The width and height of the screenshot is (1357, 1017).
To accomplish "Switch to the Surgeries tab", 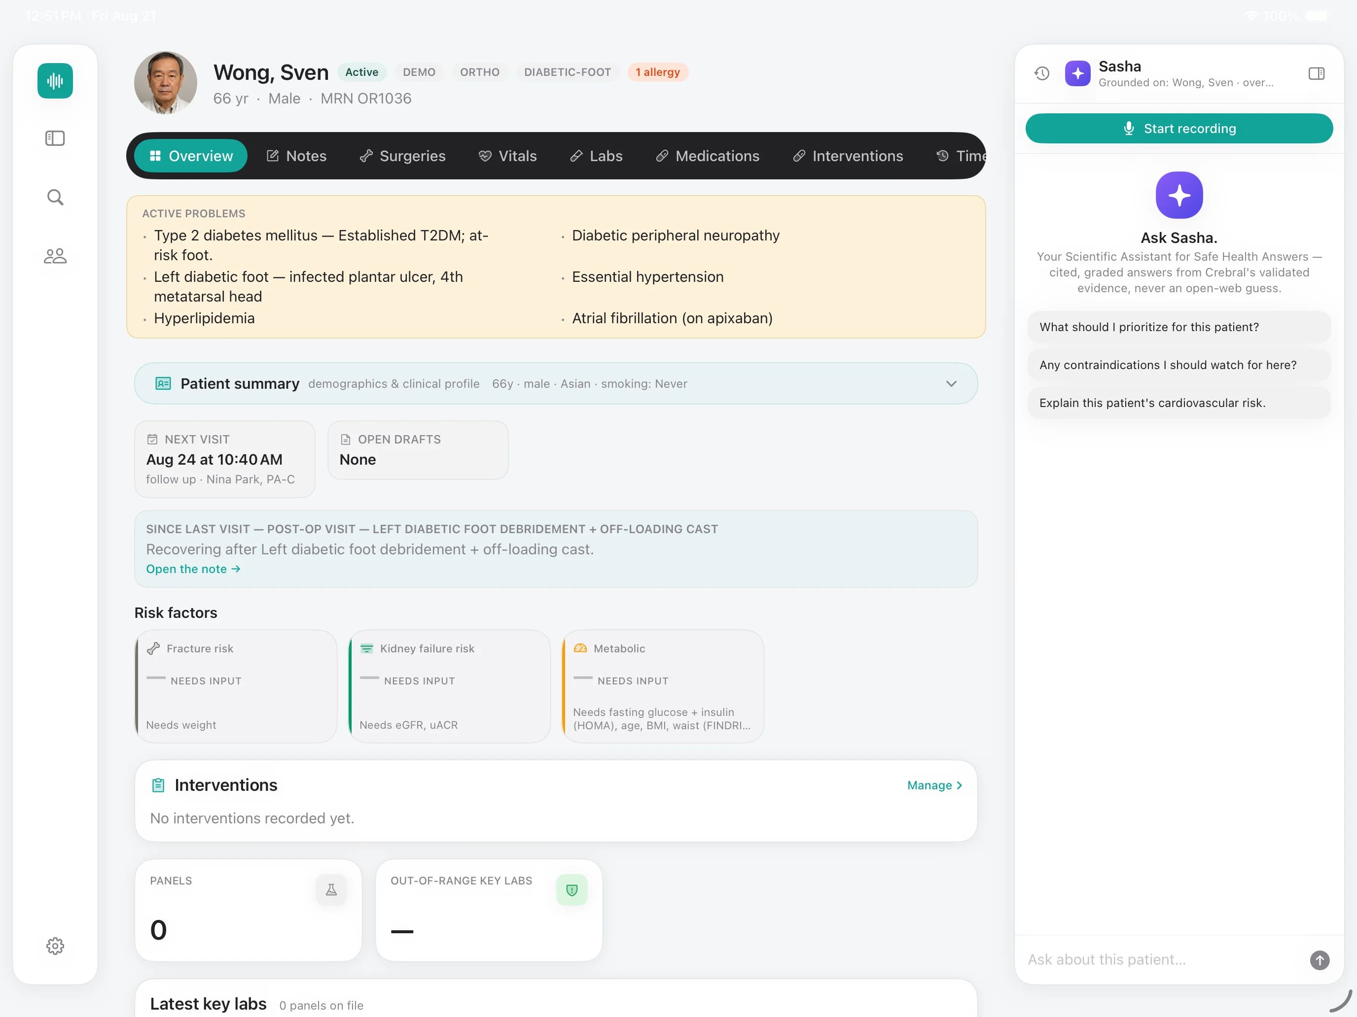I will (402, 156).
